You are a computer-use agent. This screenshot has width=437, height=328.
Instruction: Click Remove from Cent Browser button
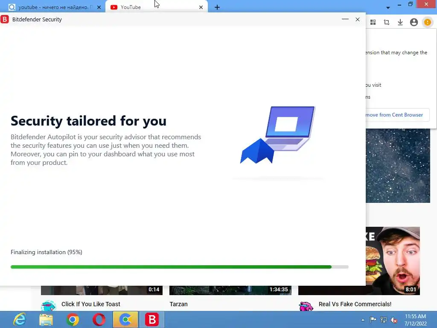tap(397, 115)
